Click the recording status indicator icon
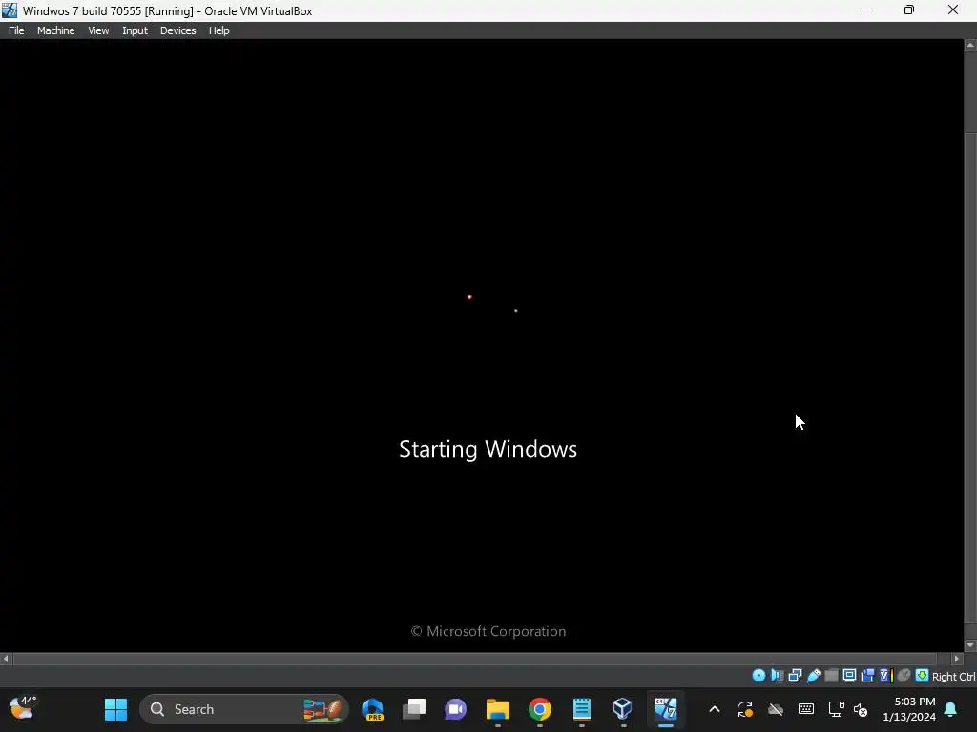977x732 pixels. (x=867, y=676)
